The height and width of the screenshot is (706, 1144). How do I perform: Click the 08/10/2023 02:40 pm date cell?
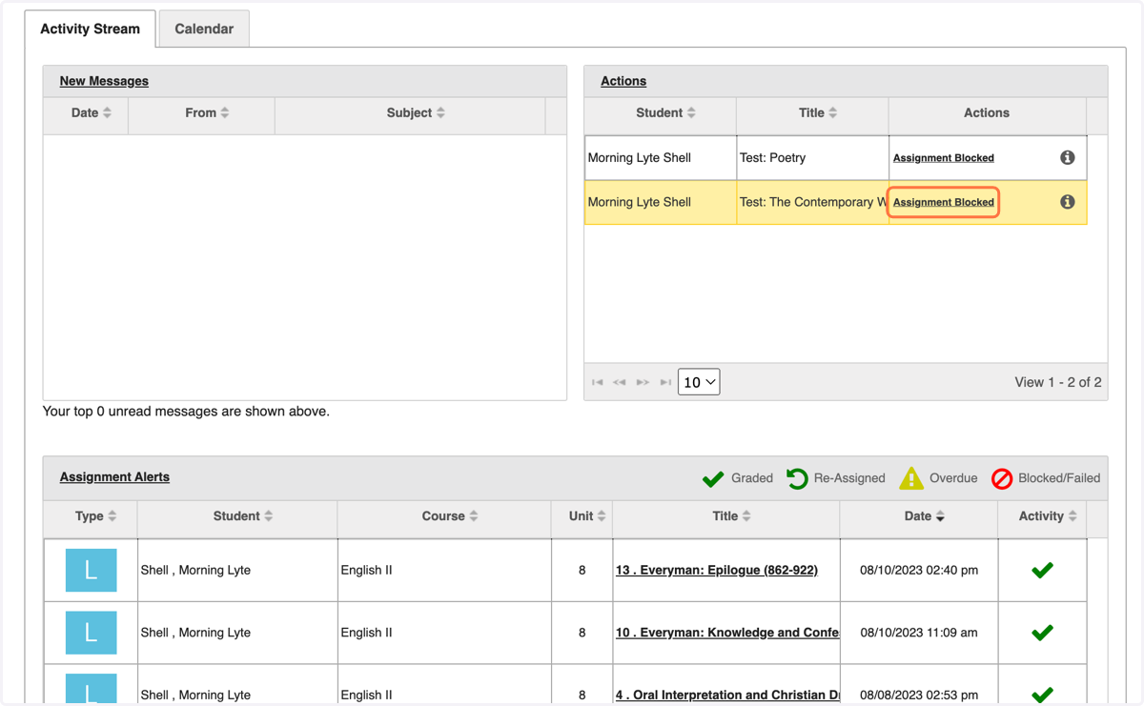coord(919,570)
